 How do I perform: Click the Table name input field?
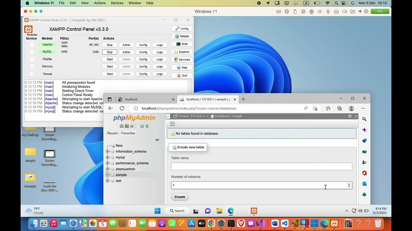[x=262, y=167]
